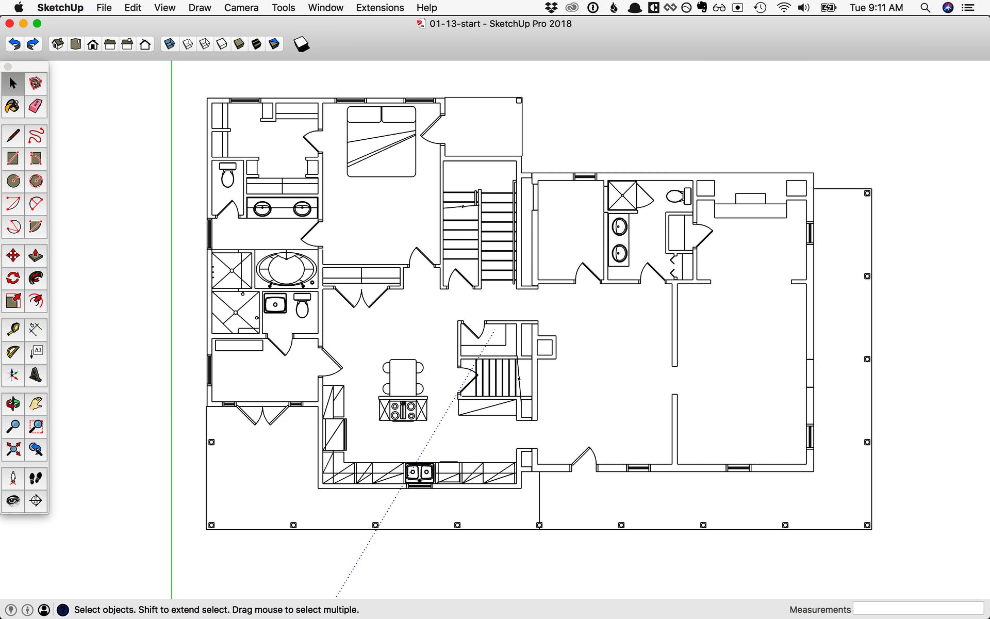
Task: Switch to Top standard view
Action: tap(76, 44)
